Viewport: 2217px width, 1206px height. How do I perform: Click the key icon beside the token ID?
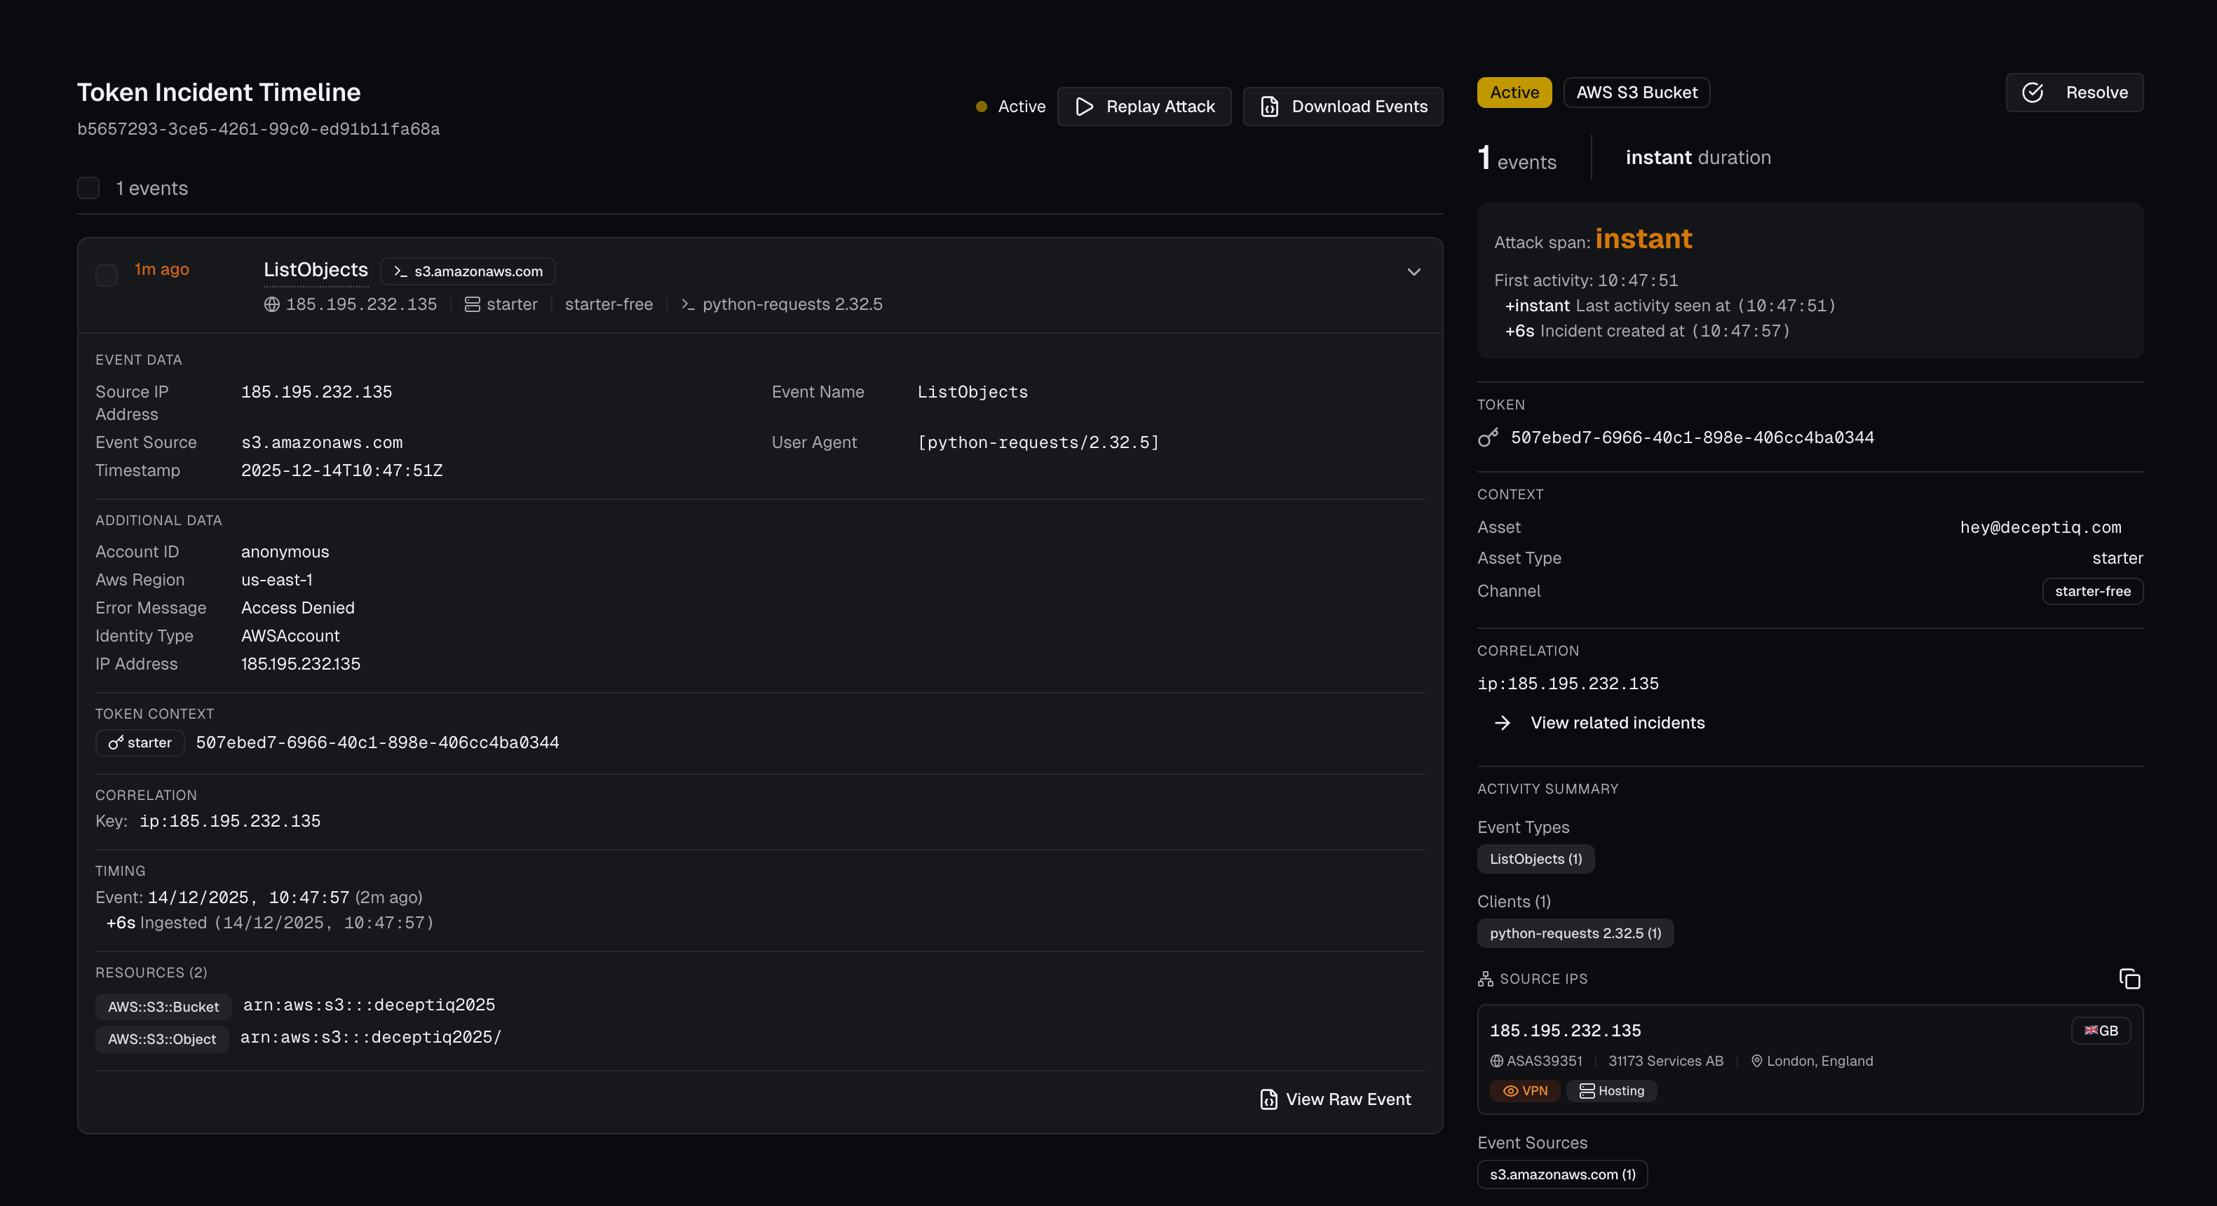(1488, 438)
